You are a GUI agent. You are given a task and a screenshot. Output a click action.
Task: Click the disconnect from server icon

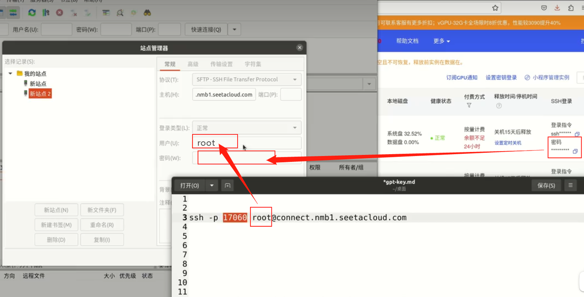(73, 12)
